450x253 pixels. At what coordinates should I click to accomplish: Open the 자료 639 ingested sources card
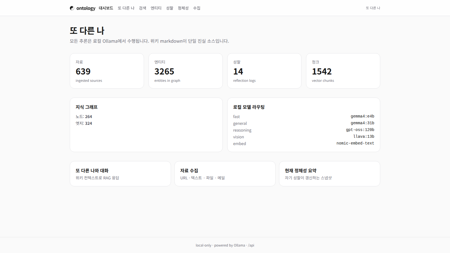click(107, 71)
